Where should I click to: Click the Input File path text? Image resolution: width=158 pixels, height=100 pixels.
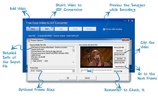point(58,36)
